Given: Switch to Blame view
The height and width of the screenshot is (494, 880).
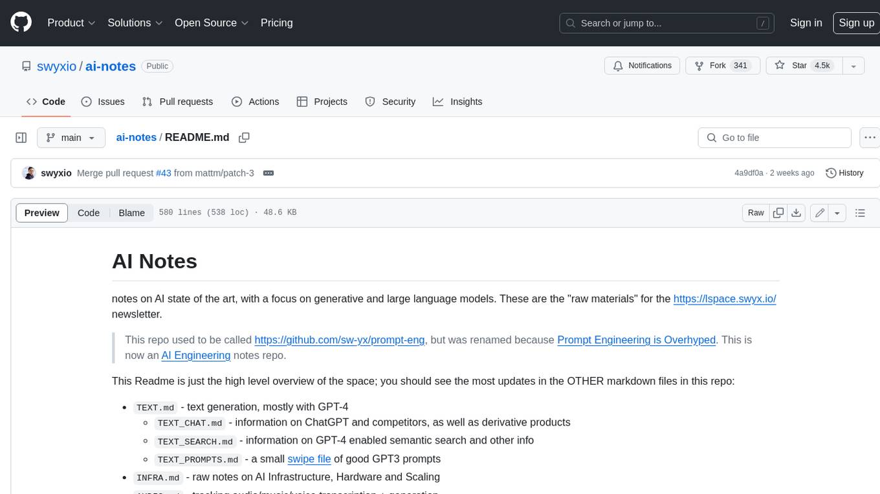Looking at the screenshot, I should (x=132, y=213).
